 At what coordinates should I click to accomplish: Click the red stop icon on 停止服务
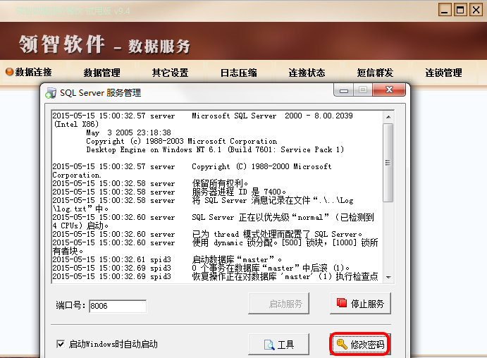click(x=342, y=303)
